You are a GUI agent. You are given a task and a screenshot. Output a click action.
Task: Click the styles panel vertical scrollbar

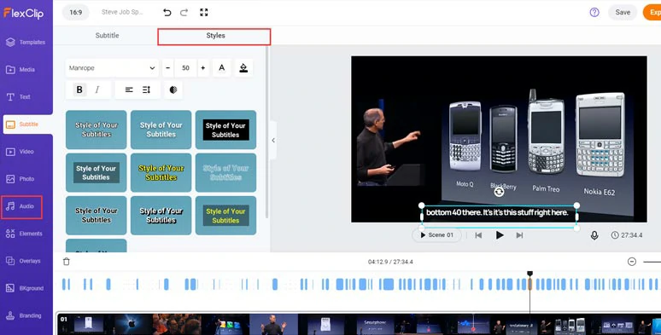coord(266,133)
